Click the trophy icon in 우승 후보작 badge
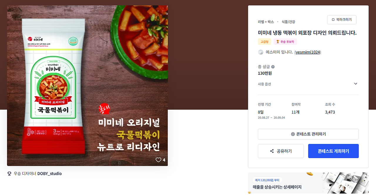 tap(278, 42)
